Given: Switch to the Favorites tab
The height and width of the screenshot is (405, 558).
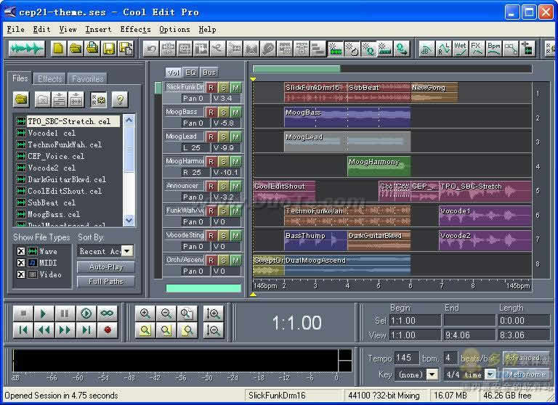Looking at the screenshot, I should click(x=87, y=79).
